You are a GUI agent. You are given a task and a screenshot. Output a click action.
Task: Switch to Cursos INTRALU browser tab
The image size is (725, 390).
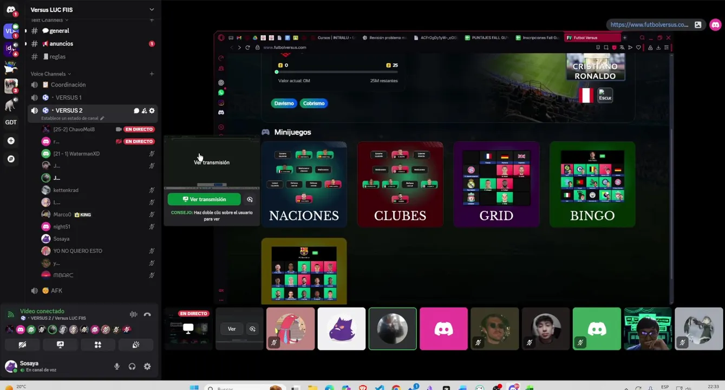pos(332,38)
